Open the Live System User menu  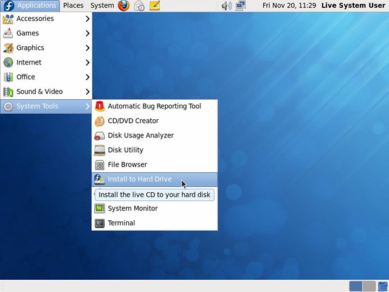(353, 5)
